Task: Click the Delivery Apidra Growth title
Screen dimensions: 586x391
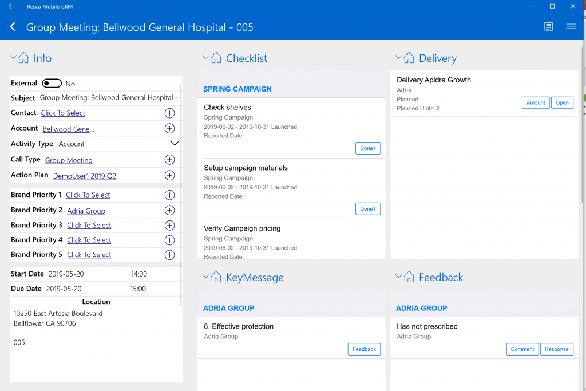Action: click(x=434, y=80)
